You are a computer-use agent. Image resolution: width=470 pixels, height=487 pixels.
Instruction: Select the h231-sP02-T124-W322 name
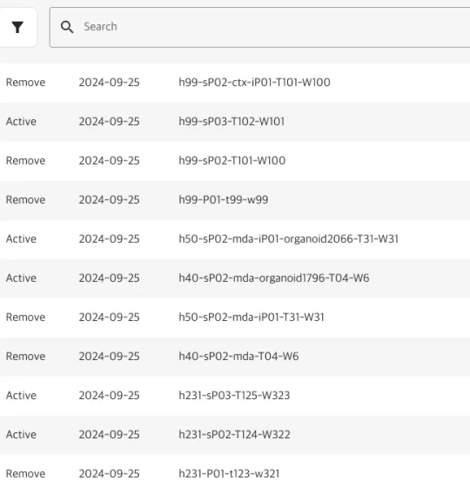tap(234, 435)
